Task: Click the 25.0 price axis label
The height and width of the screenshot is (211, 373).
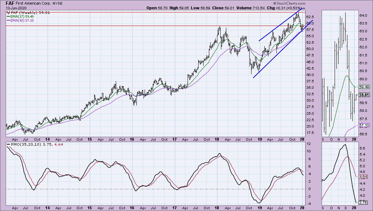Action: [x=310, y=113]
